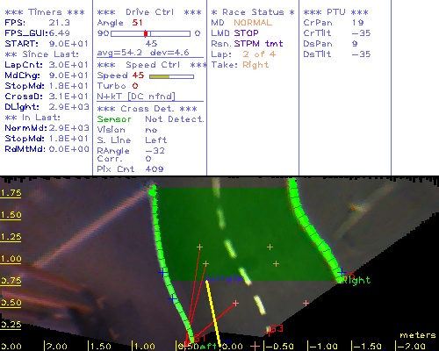Viewport: 439px width, 351px height.
Task: Click the NORMAL mode status text
Action: coord(253,23)
